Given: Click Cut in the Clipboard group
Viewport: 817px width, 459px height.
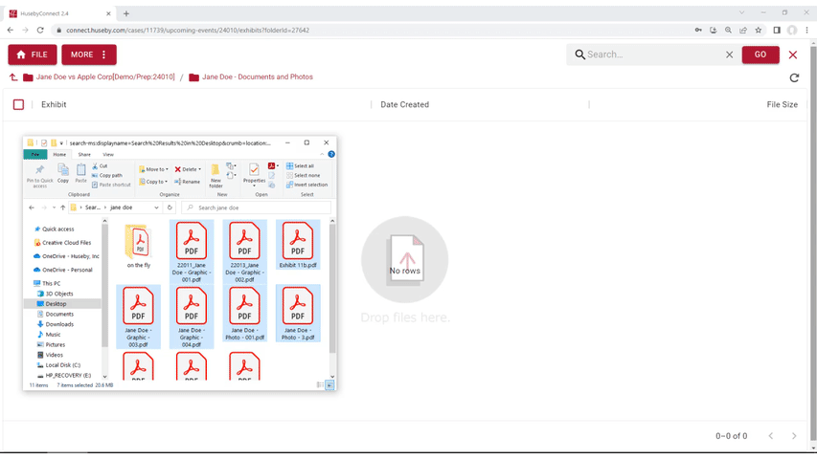Looking at the screenshot, I should [100, 166].
